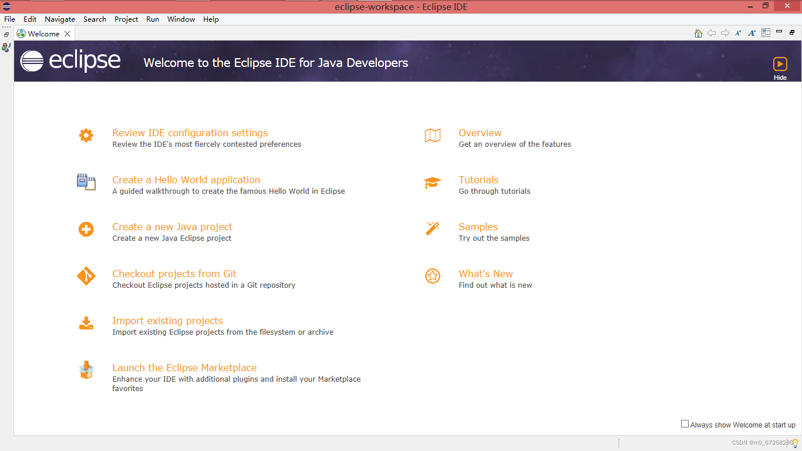Open the Samples link
This screenshot has height=451, width=802.
click(x=478, y=227)
